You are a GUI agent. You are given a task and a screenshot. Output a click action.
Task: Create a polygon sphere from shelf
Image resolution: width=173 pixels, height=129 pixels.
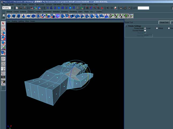click(9, 16)
